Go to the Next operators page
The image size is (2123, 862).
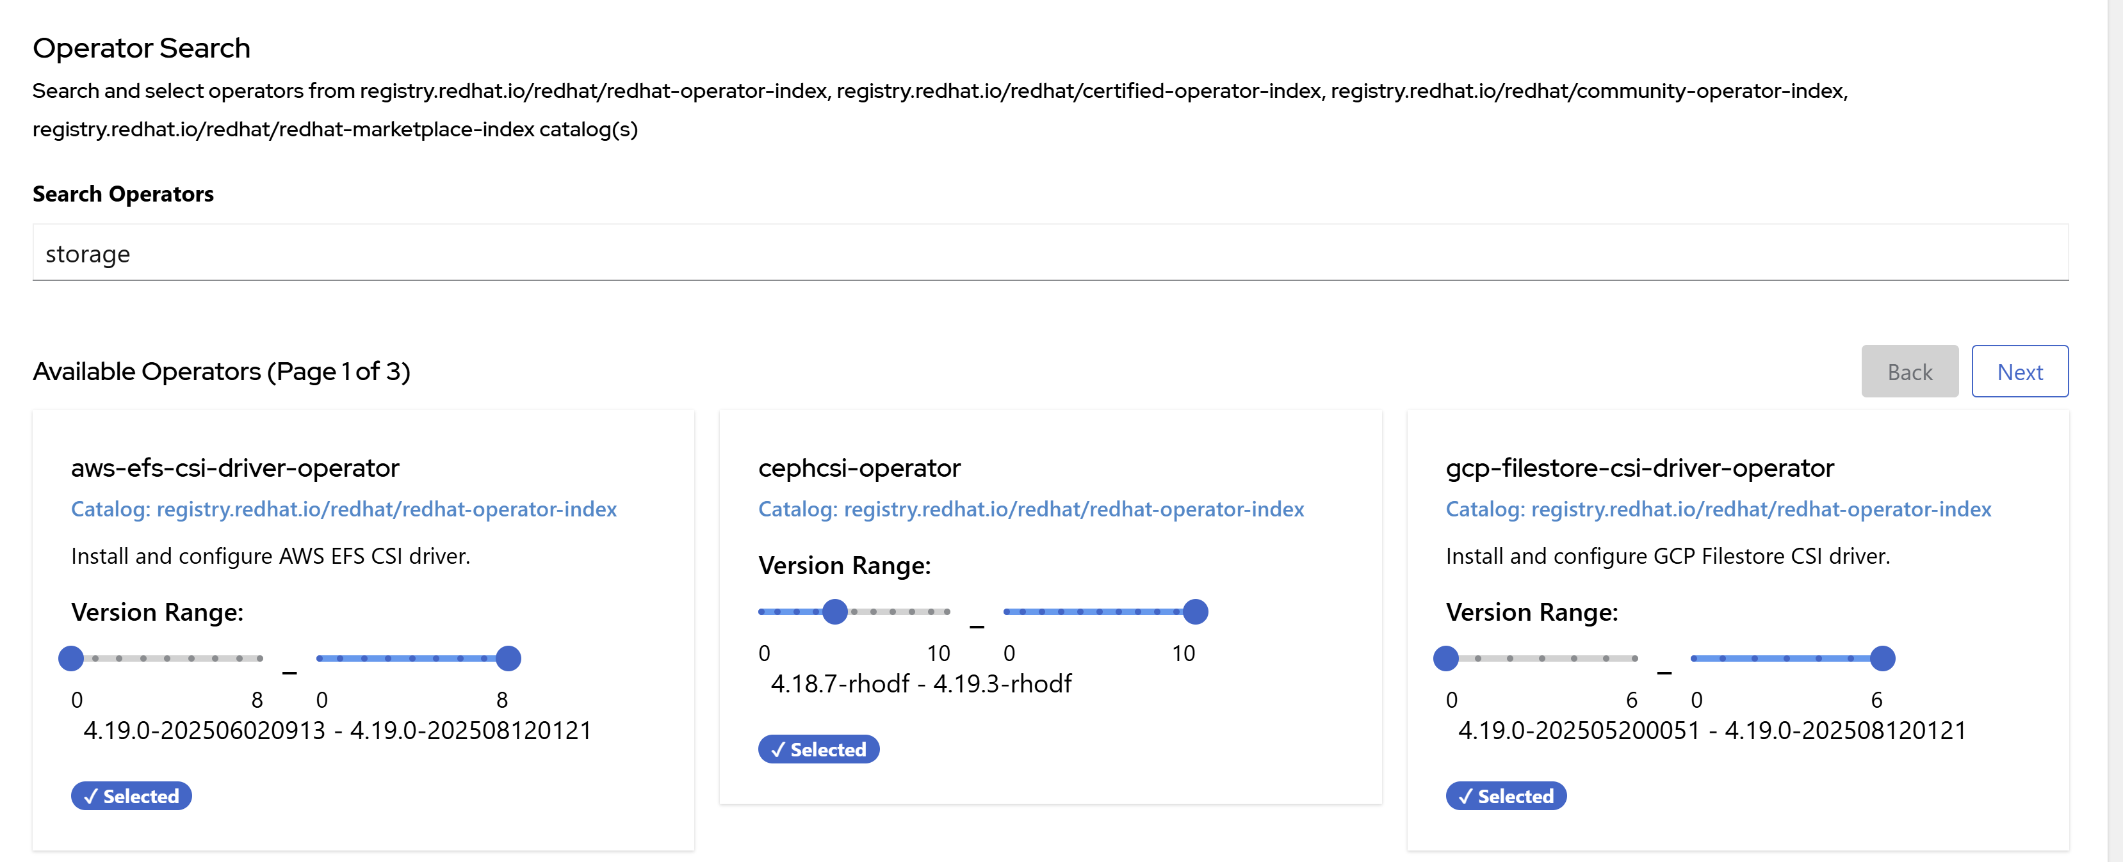[x=2019, y=372]
